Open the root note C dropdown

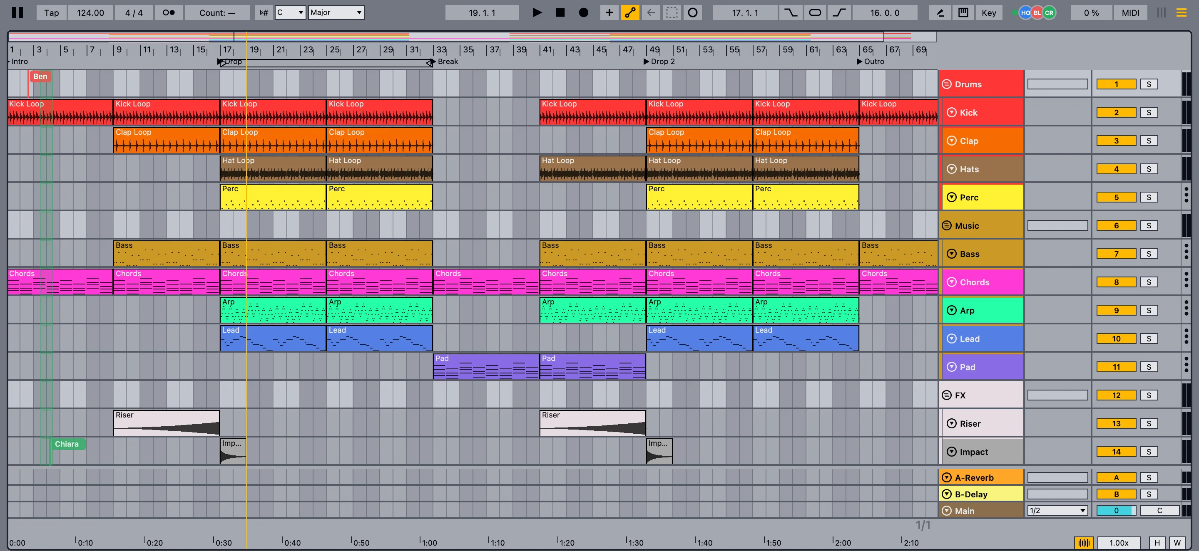coord(290,12)
